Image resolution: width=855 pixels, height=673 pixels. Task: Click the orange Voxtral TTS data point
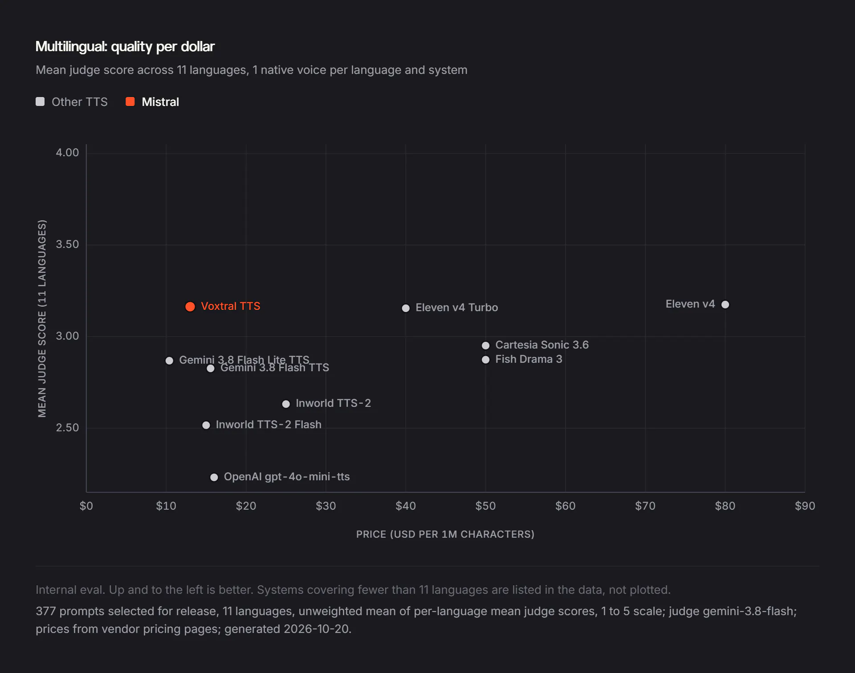pyautogui.click(x=190, y=307)
